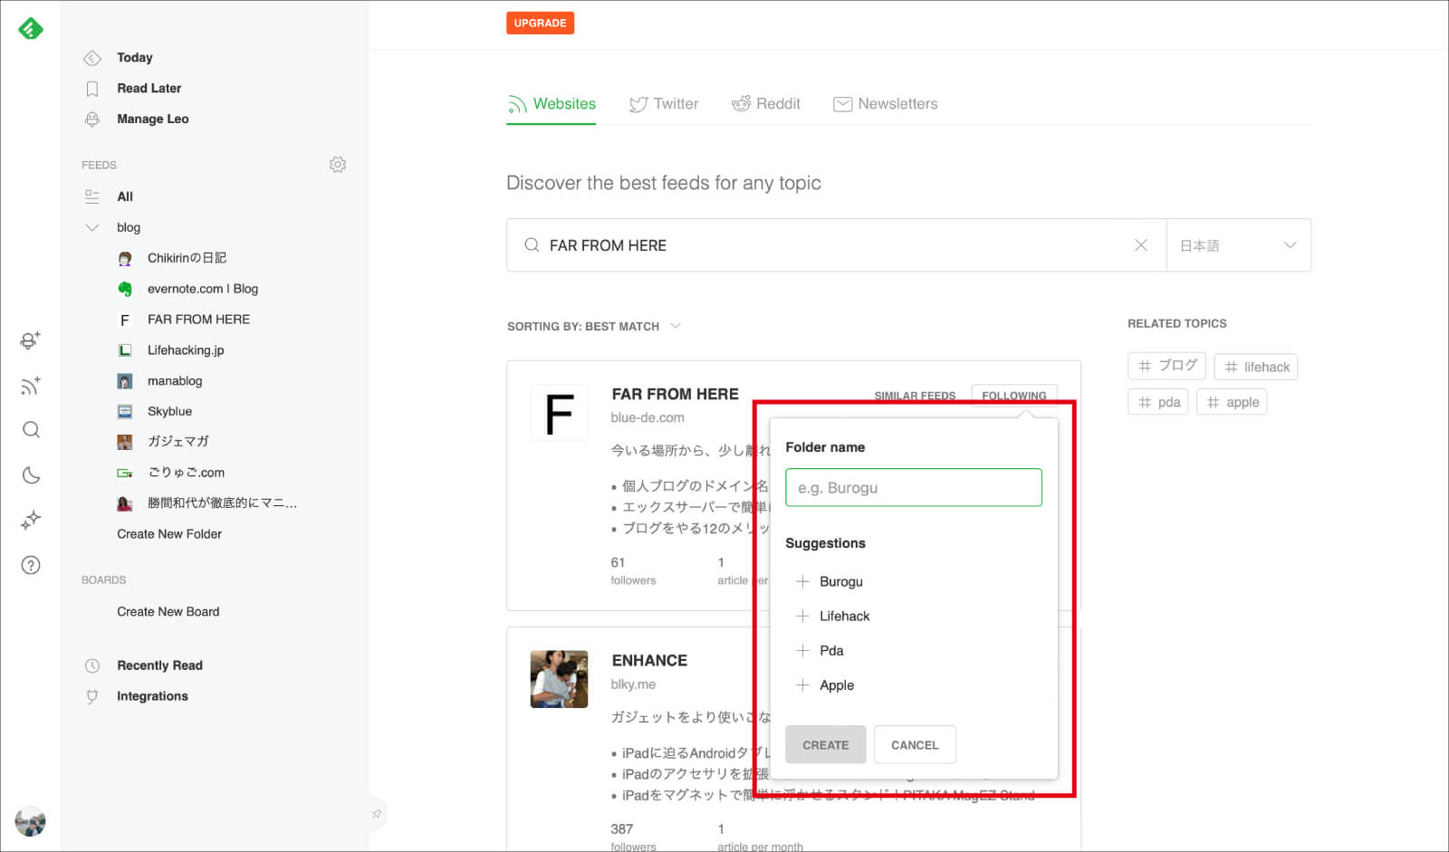Open the Today section icon
Viewport: 1449px width, 852px height.
tap(91, 58)
